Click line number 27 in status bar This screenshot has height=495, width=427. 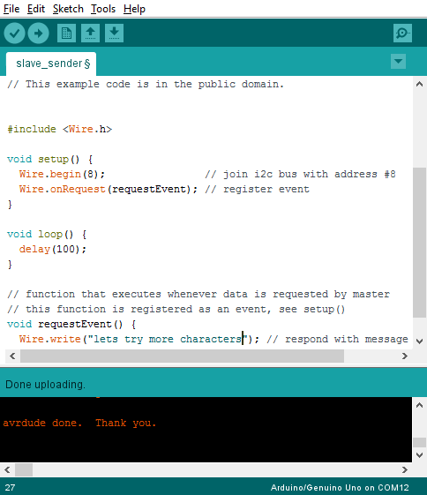click(x=10, y=488)
